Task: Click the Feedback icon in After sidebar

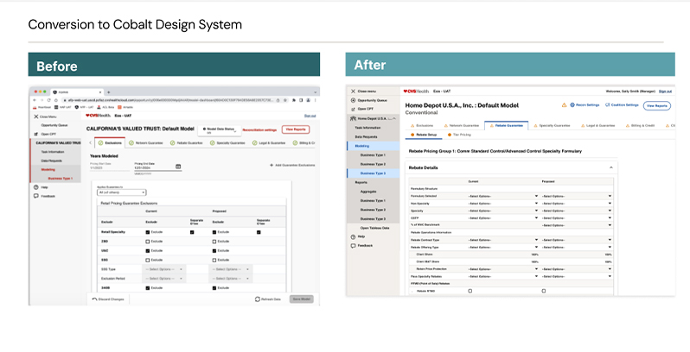Action: click(x=353, y=246)
